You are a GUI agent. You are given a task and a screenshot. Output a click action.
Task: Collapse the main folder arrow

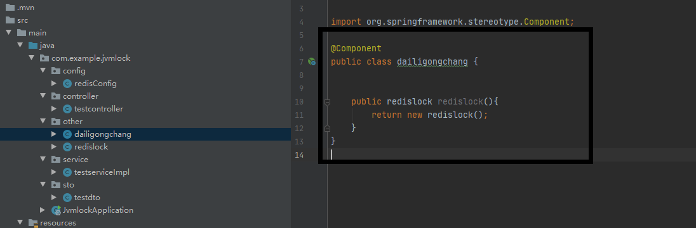(8, 33)
